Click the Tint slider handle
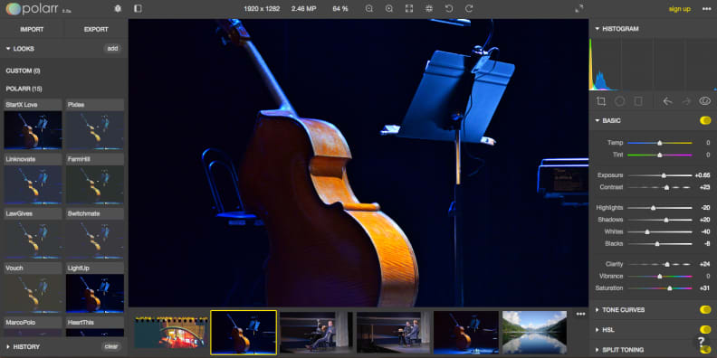 [x=659, y=155]
